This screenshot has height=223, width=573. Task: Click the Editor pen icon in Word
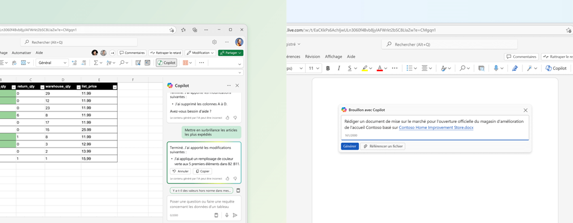click(x=515, y=68)
